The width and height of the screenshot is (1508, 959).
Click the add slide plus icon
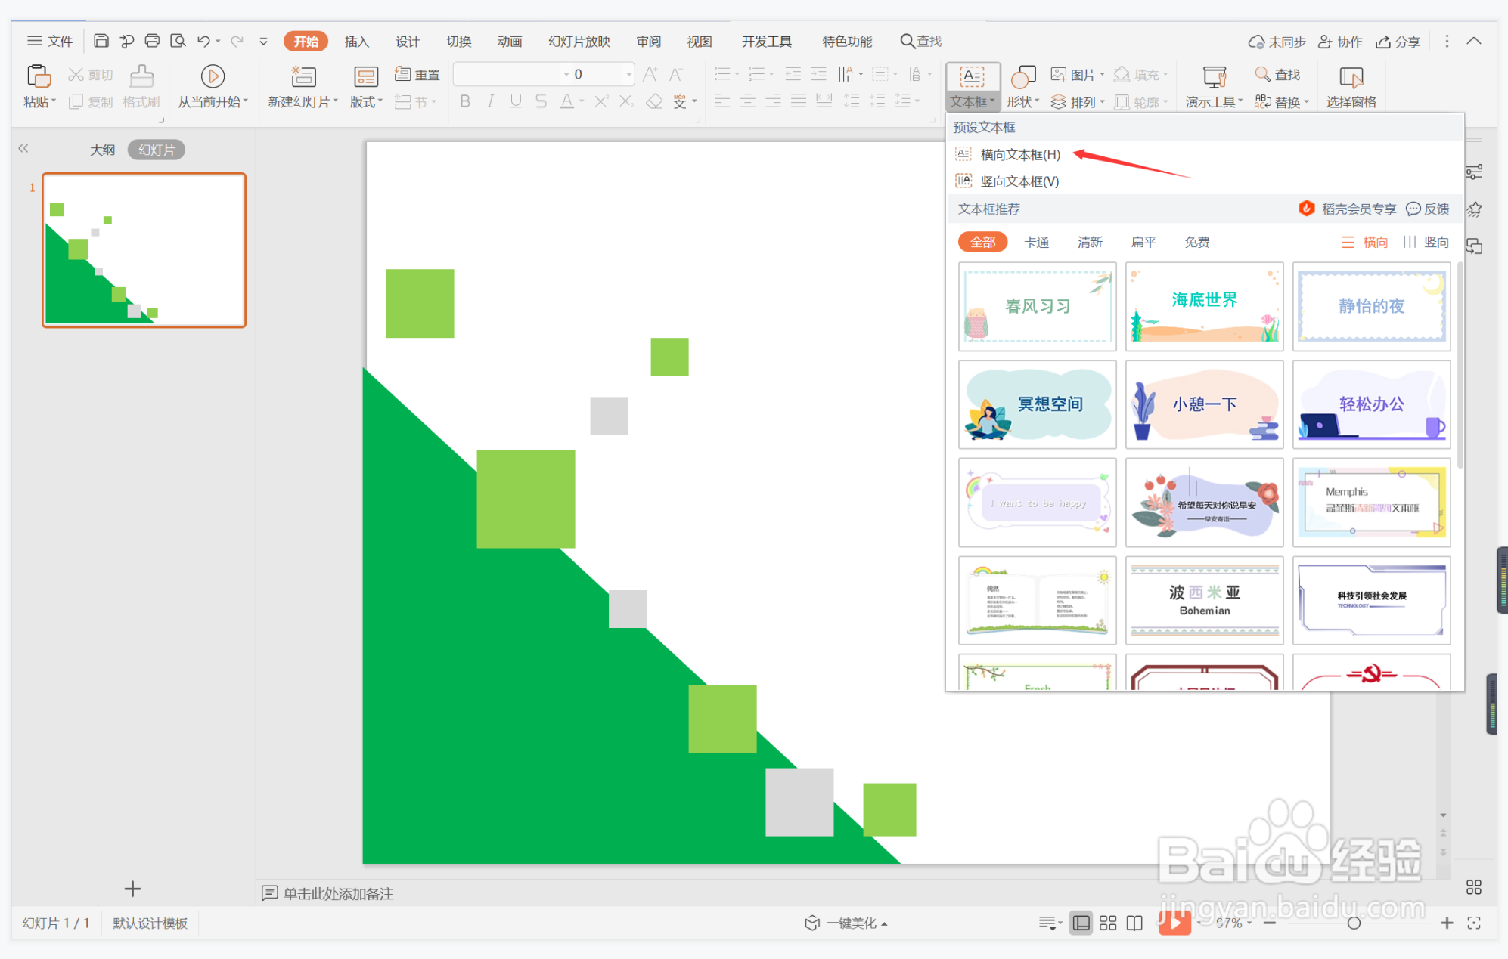coord(132,889)
